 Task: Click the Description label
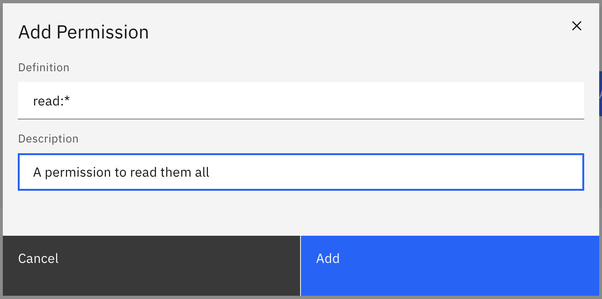click(48, 138)
